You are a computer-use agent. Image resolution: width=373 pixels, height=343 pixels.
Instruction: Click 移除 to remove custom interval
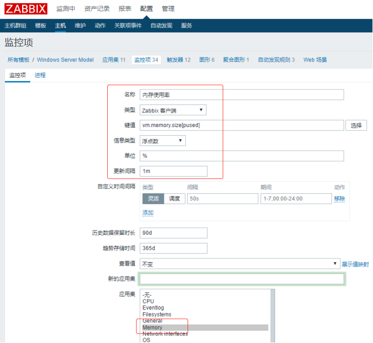tap(340, 199)
